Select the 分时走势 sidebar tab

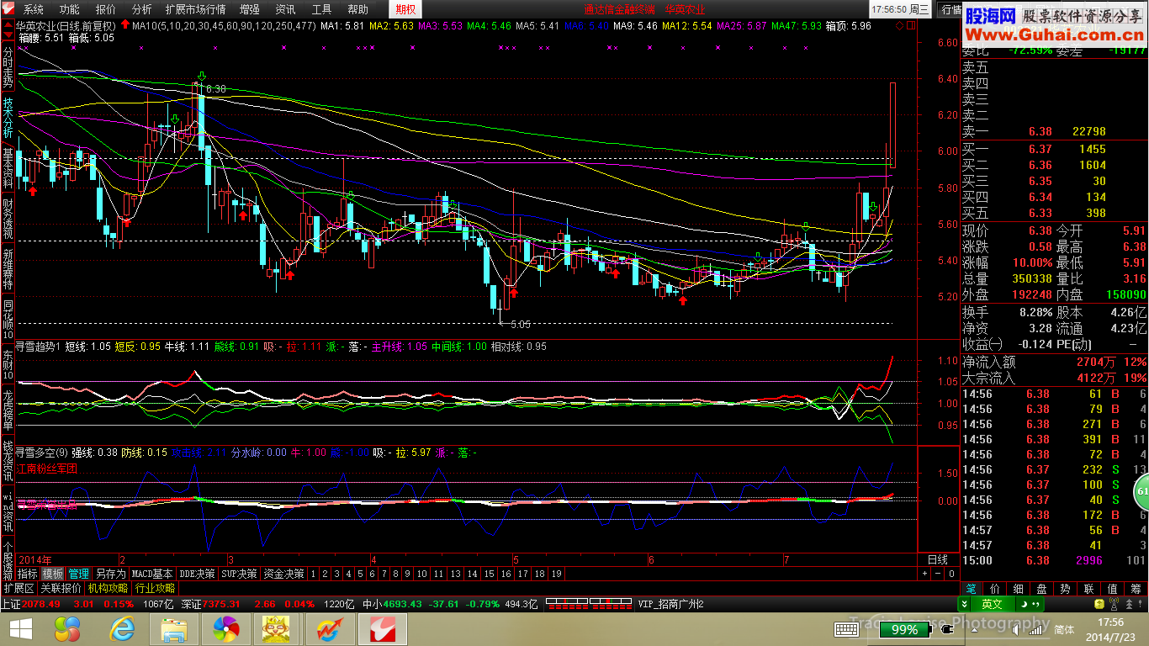coord(8,67)
